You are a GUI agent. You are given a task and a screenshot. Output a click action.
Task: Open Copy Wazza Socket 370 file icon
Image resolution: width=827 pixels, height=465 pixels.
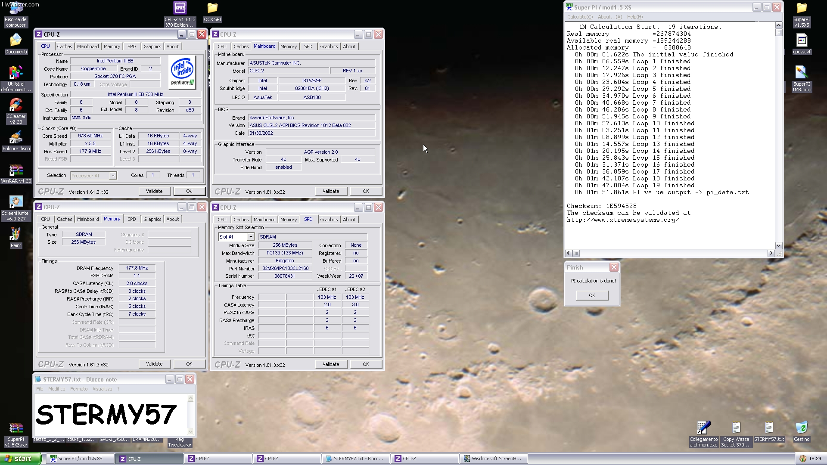(736, 434)
